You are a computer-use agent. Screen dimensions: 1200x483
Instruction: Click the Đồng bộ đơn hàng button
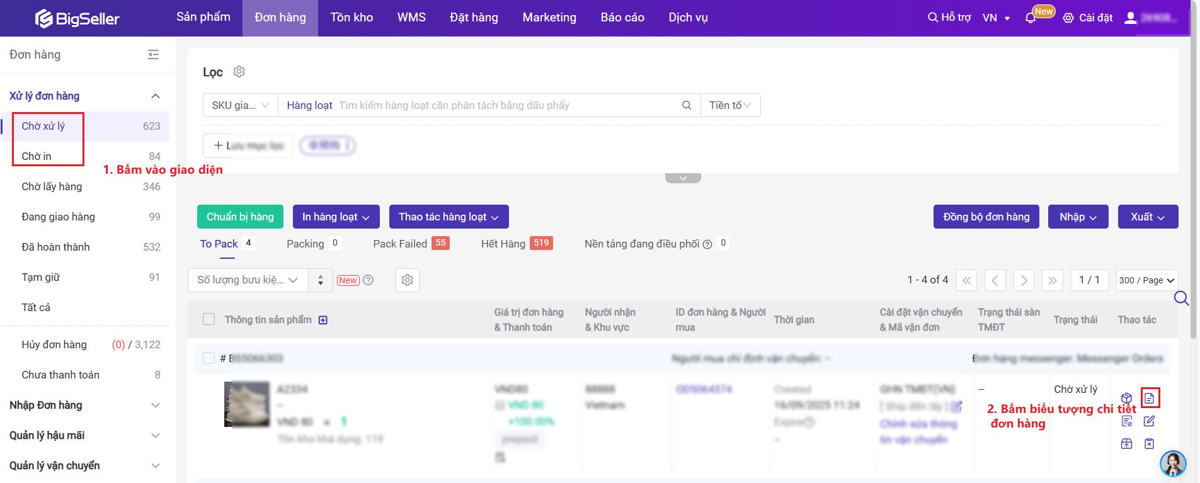point(986,217)
